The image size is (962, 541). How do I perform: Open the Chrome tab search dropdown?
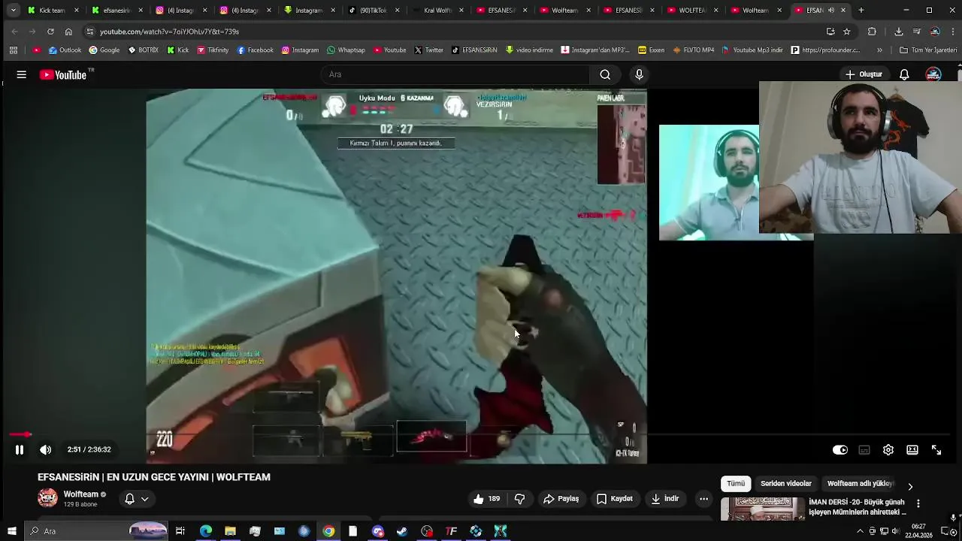point(13,11)
